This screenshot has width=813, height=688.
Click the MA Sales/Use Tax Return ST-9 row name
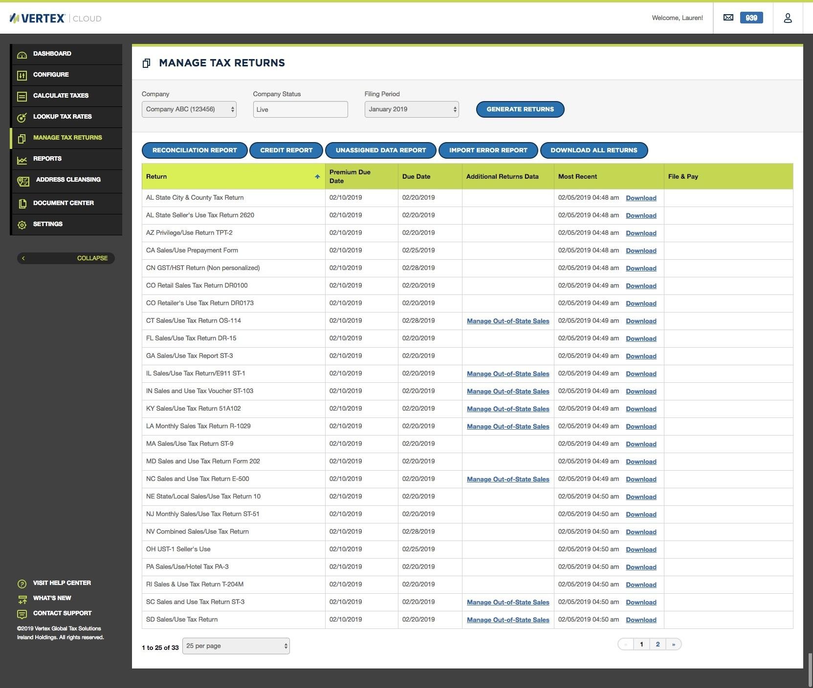(x=190, y=444)
